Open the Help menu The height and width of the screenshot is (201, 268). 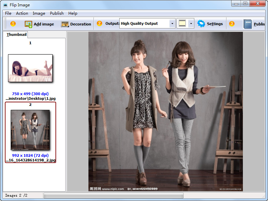pos(73,13)
